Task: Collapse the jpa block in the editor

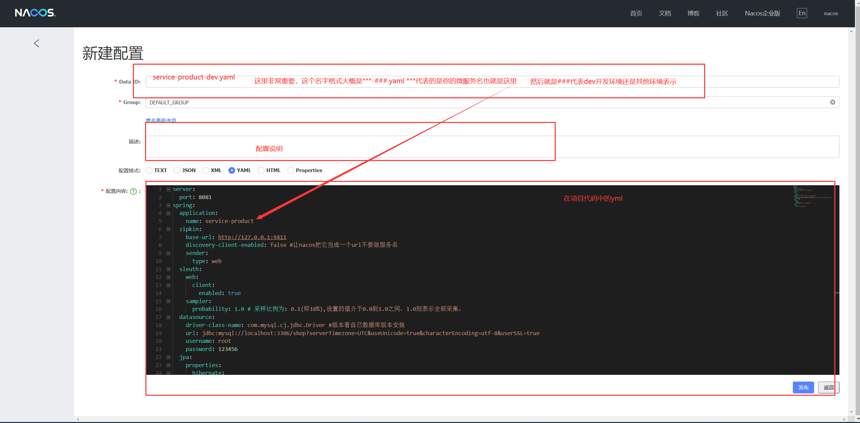Action: [169, 357]
